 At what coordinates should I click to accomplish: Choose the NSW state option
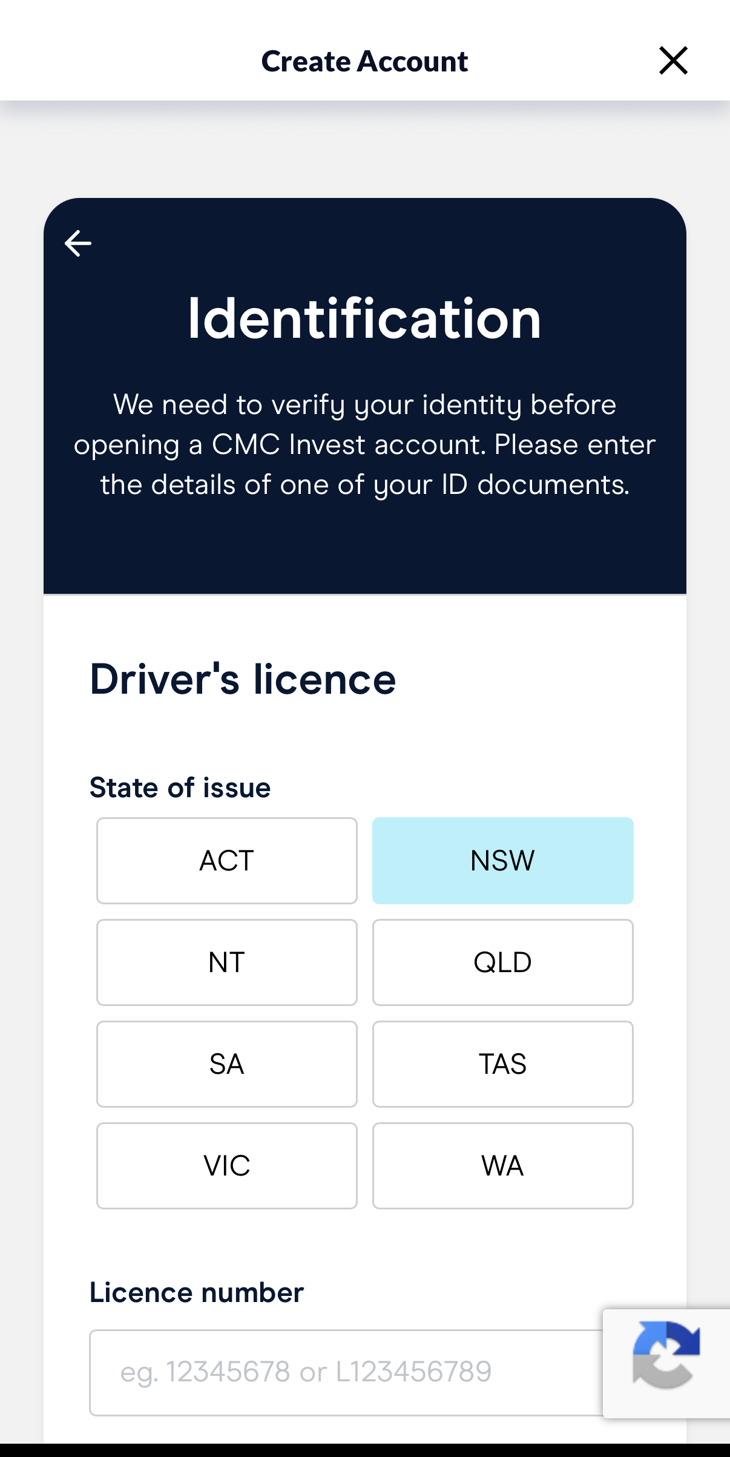502,860
